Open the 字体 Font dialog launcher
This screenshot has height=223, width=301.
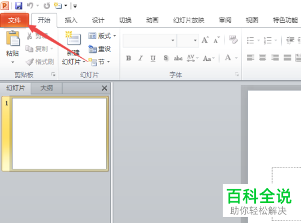(x=237, y=75)
